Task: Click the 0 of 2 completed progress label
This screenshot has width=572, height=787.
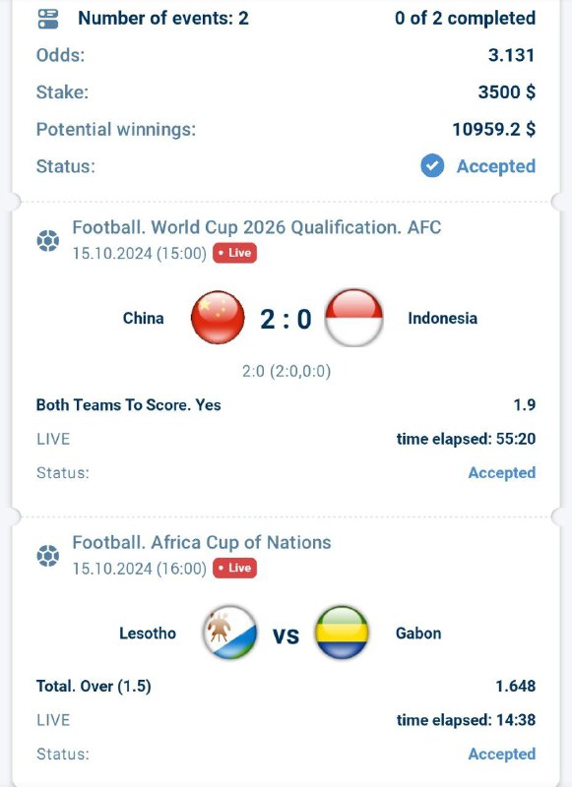Action: point(464,17)
